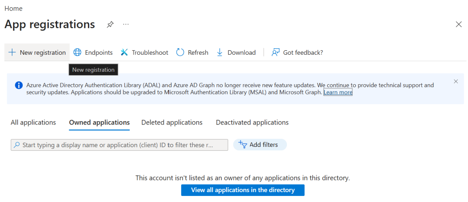Click the Add filters button

pyautogui.click(x=260, y=145)
